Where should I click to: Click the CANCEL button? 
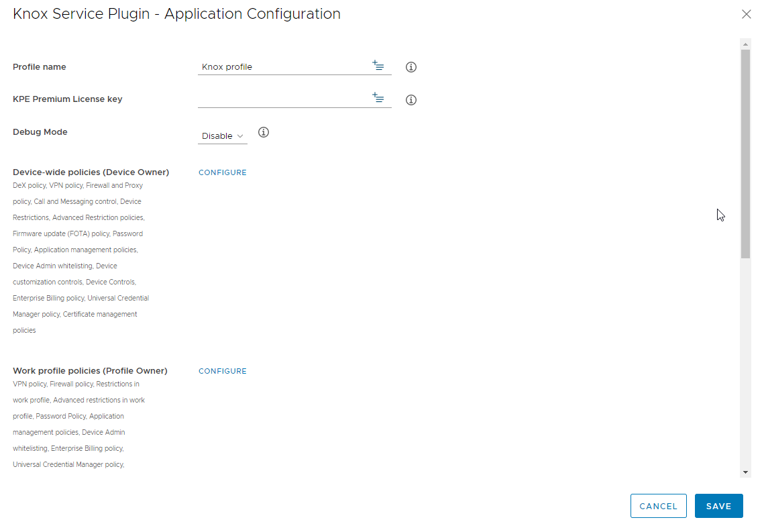click(658, 506)
